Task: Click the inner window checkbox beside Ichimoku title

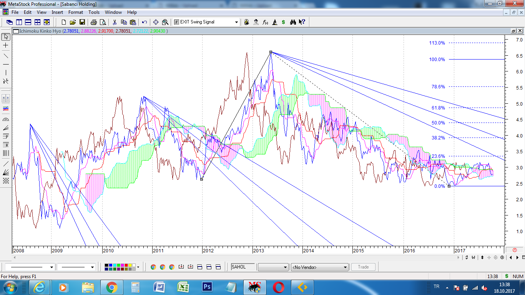Action: (16, 31)
